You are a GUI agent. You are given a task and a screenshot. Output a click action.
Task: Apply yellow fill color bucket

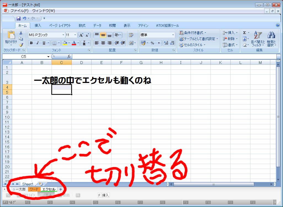pos(65,43)
